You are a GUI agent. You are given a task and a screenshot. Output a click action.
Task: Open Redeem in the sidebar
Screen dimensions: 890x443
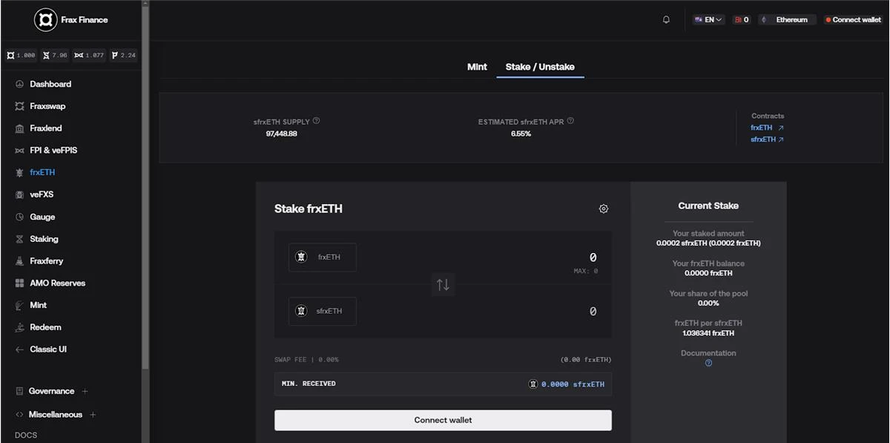(45, 327)
